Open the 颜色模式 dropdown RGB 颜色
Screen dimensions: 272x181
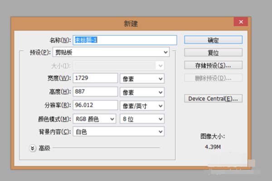coord(94,119)
